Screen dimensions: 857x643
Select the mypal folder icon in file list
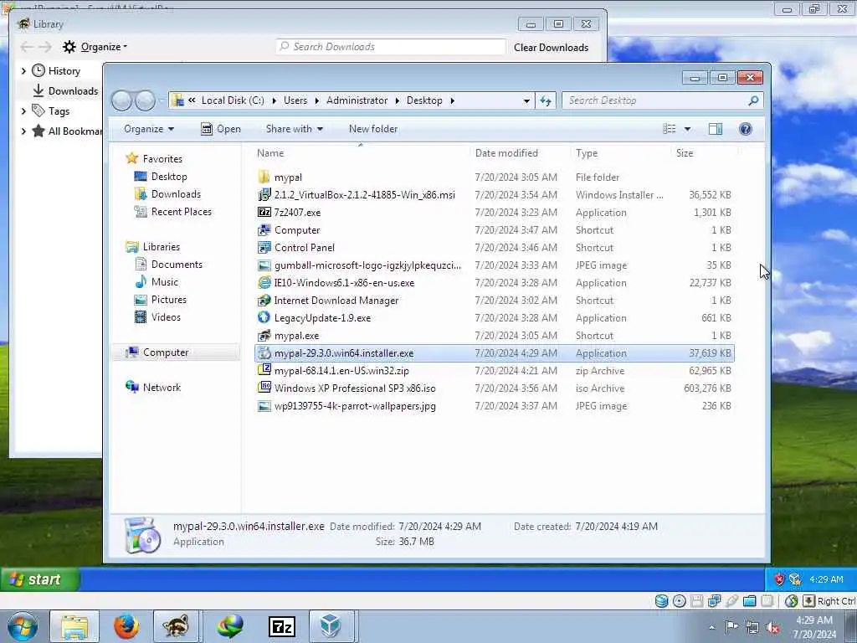pyautogui.click(x=264, y=177)
